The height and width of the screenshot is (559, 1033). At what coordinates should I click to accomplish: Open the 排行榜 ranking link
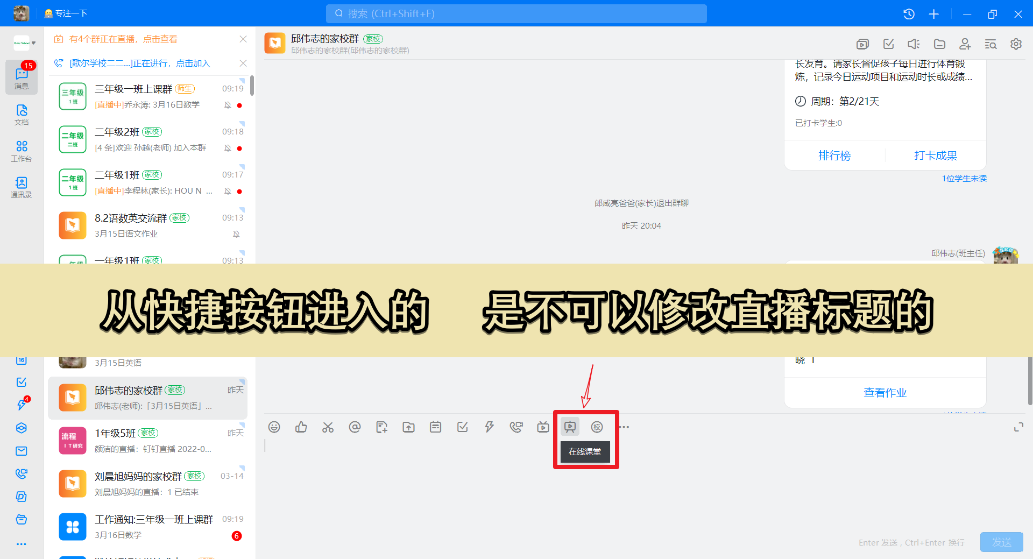(834, 155)
